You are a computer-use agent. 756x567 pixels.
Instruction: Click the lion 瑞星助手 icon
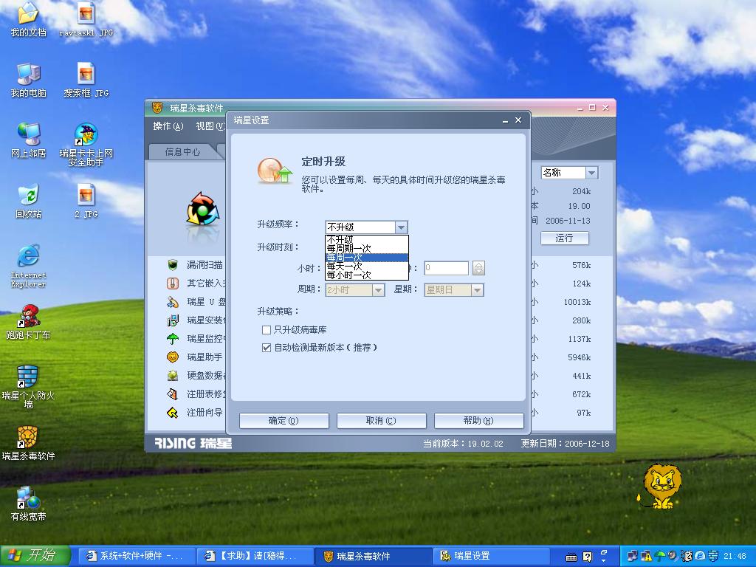coord(173,357)
